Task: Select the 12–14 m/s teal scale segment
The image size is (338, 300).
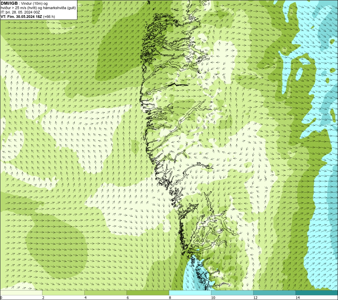Action: [x=274, y=293]
